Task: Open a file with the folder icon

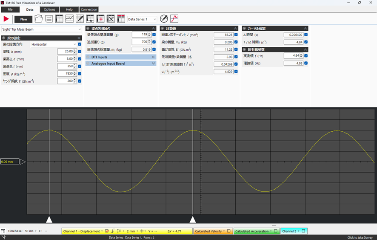Action: 38,19
